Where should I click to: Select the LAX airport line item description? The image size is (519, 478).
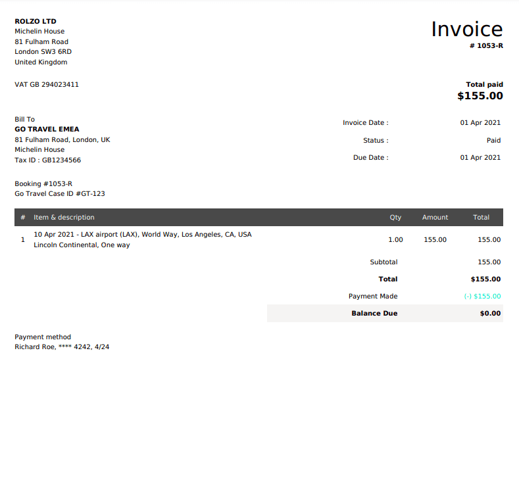[142, 234]
